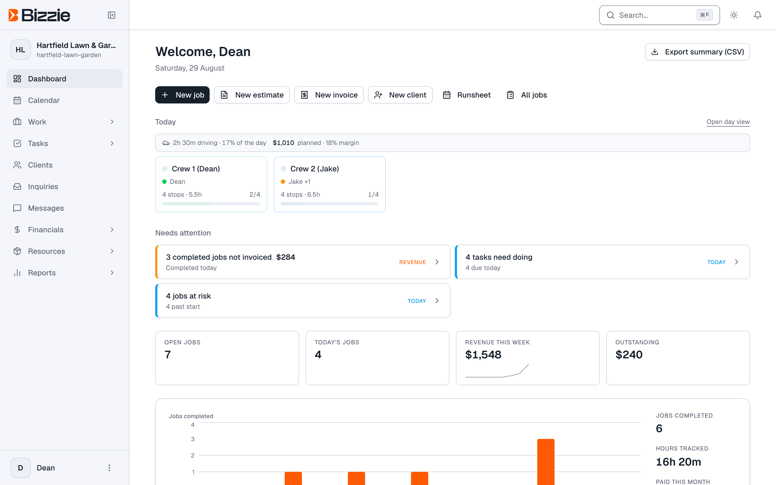Open the Crew 1 (Dean) card
The image size is (776, 485).
click(x=211, y=184)
